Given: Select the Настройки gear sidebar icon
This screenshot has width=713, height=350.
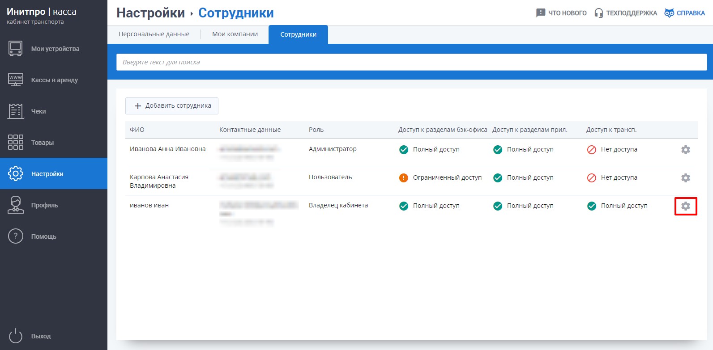Looking at the screenshot, I should tap(16, 173).
